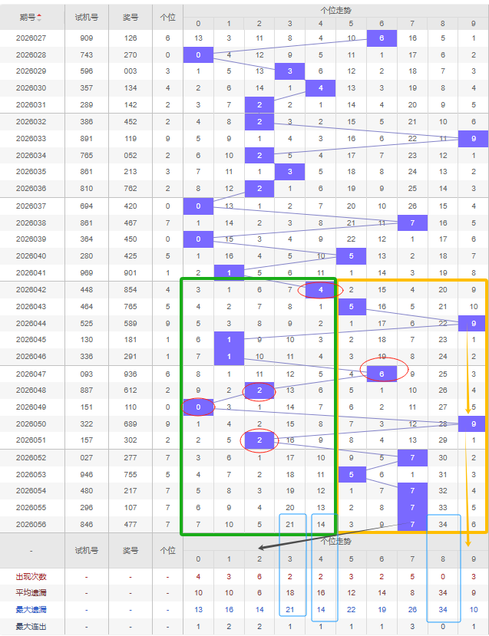Select issue number 2026056 row
The height and width of the screenshot is (636, 489).
[31, 525]
